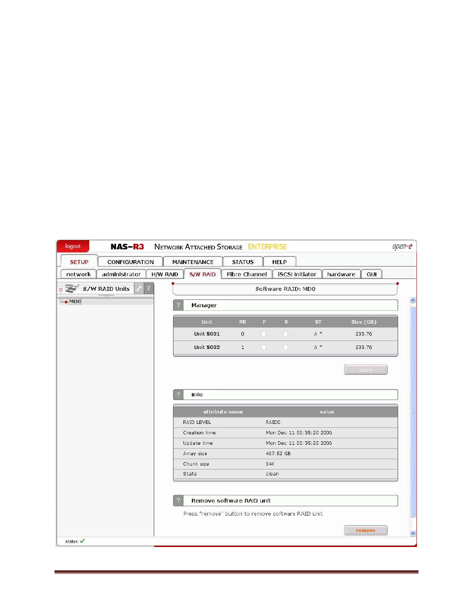Screen dimensions: 473x613
Task: Check the F box for Unit S001
Action: pyautogui.click(x=264, y=334)
